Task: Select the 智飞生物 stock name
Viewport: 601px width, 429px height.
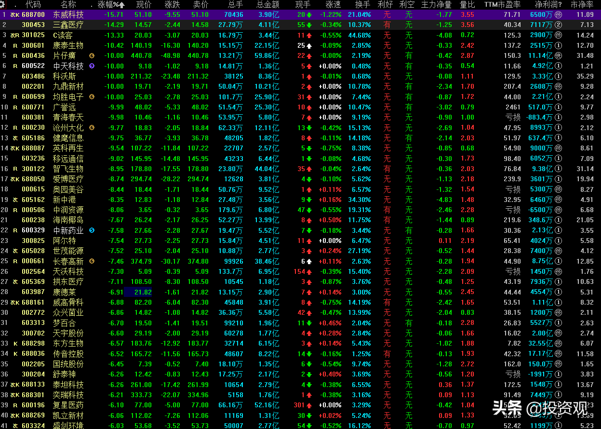Action: pyautogui.click(x=68, y=169)
